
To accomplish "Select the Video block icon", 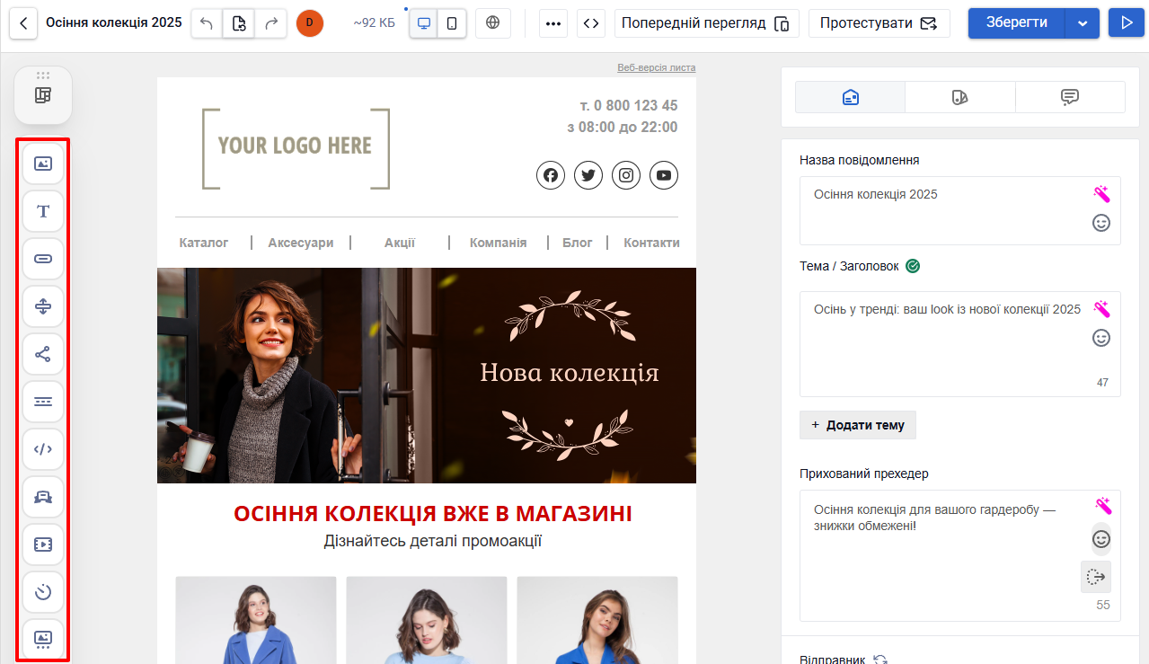I will (x=43, y=544).
